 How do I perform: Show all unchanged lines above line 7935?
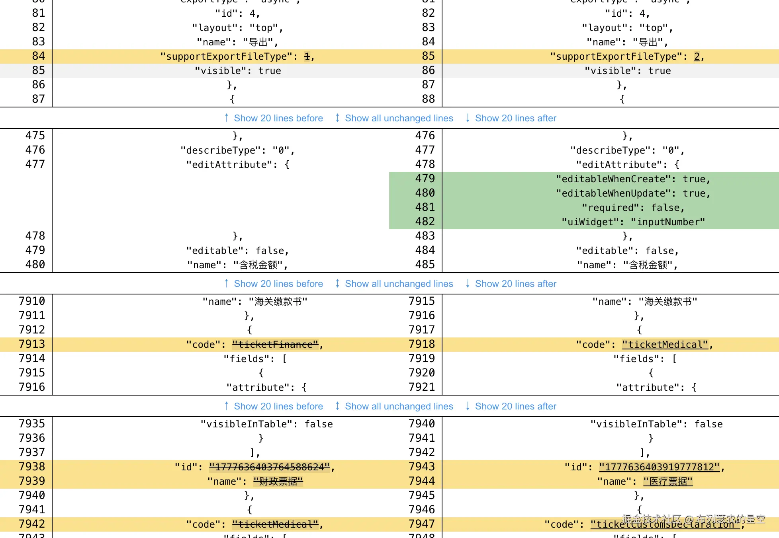[x=399, y=406]
